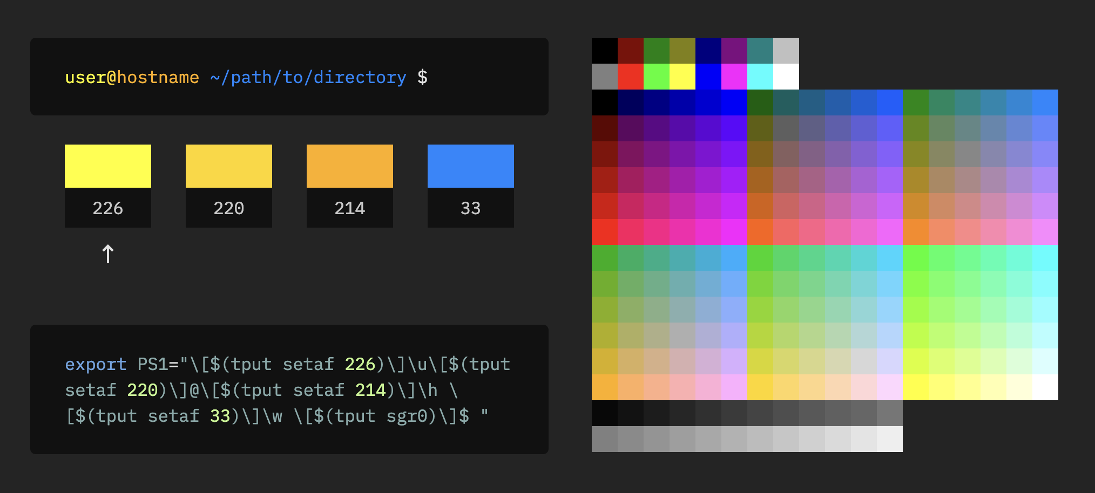The height and width of the screenshot is (493, 1095).
Task: Click the export PS1 code block
Action: point(289,389)
